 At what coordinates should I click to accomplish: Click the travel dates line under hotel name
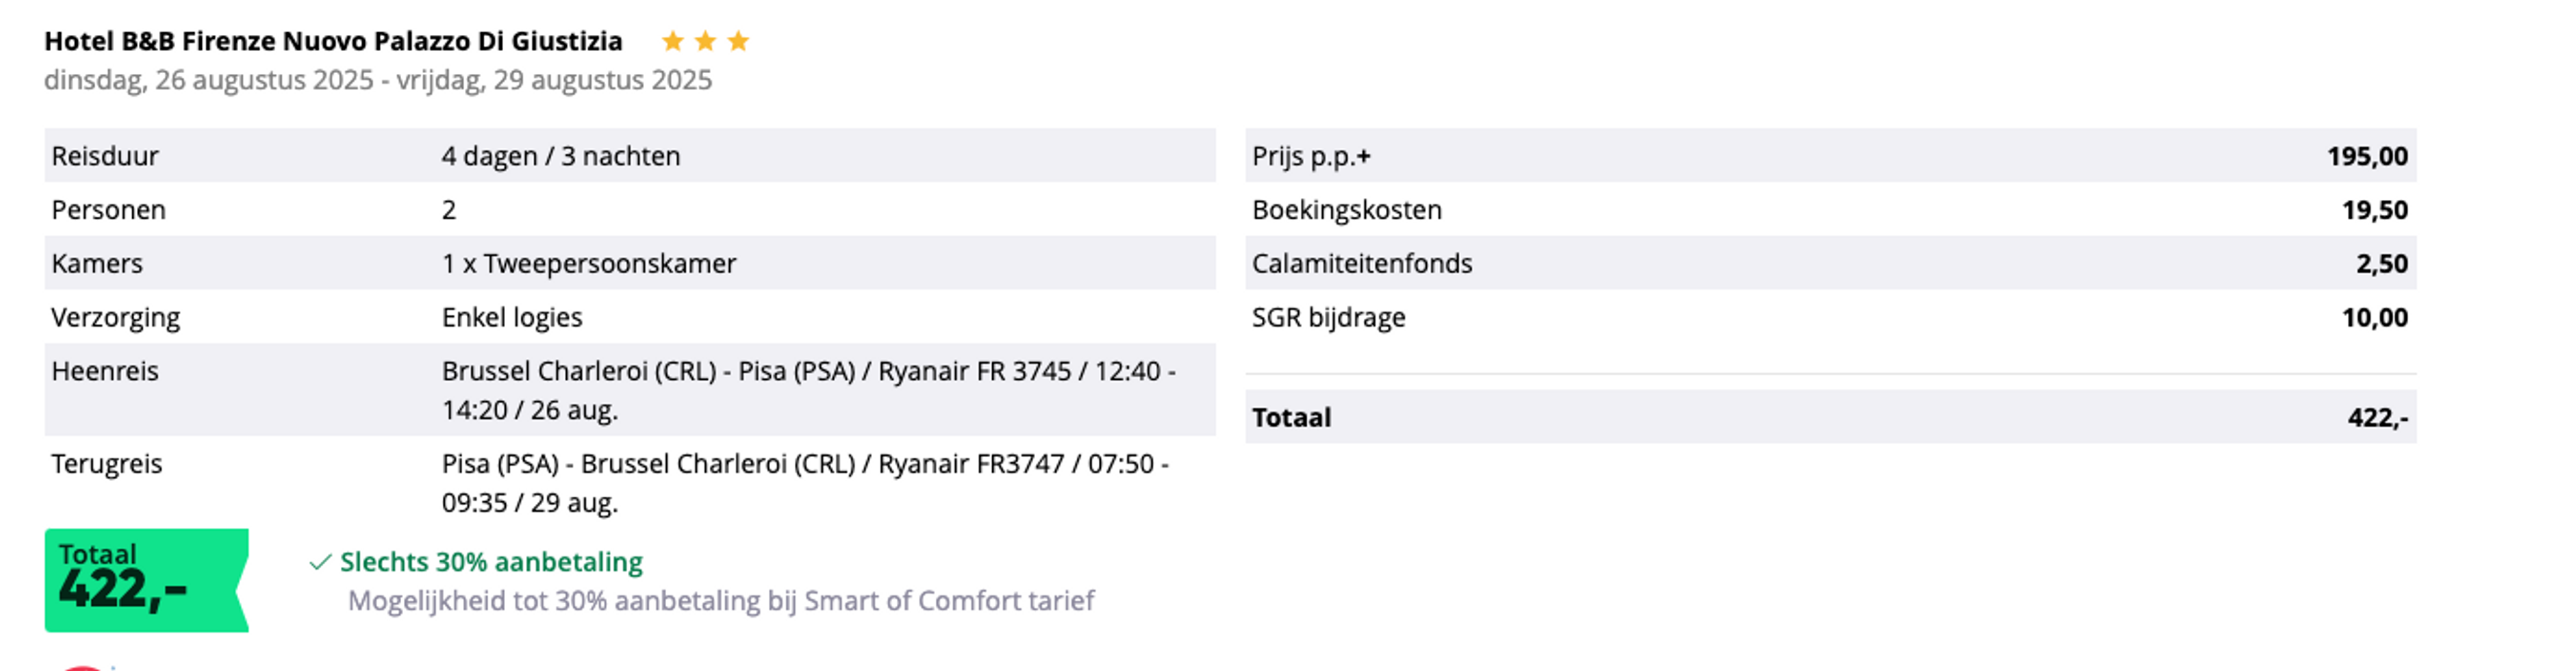[378, 80]
